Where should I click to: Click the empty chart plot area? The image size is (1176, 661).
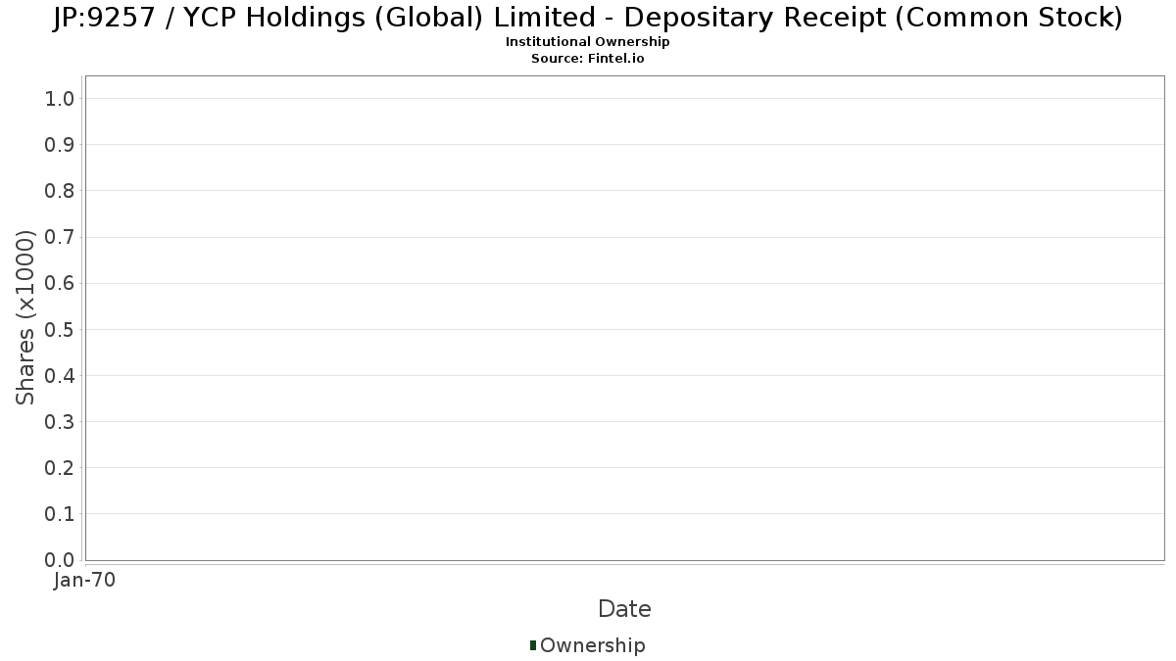pos(624,318)
